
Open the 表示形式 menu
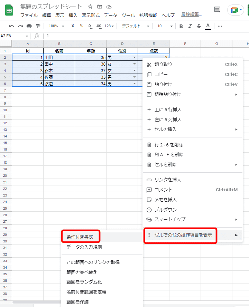(91, 15)
